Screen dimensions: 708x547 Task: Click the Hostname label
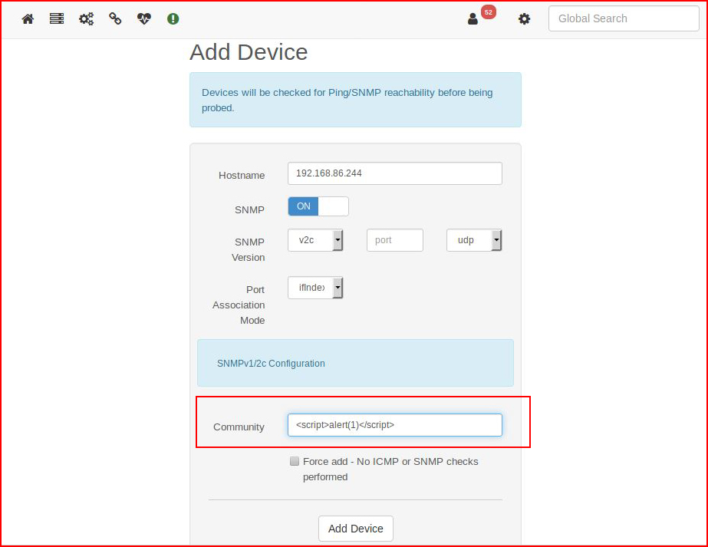coord(242,175)
